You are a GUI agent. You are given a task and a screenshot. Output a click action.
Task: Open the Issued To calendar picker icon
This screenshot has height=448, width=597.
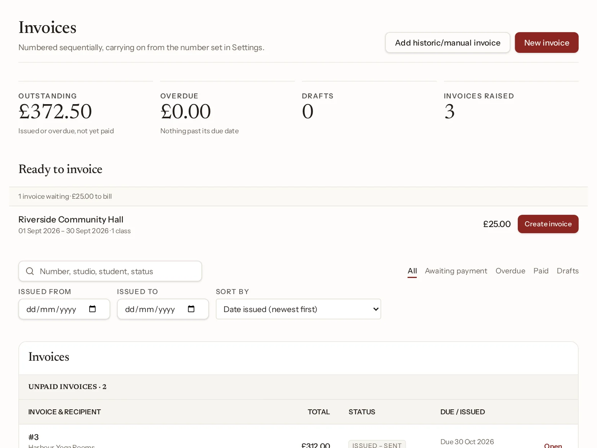[191, 309]
